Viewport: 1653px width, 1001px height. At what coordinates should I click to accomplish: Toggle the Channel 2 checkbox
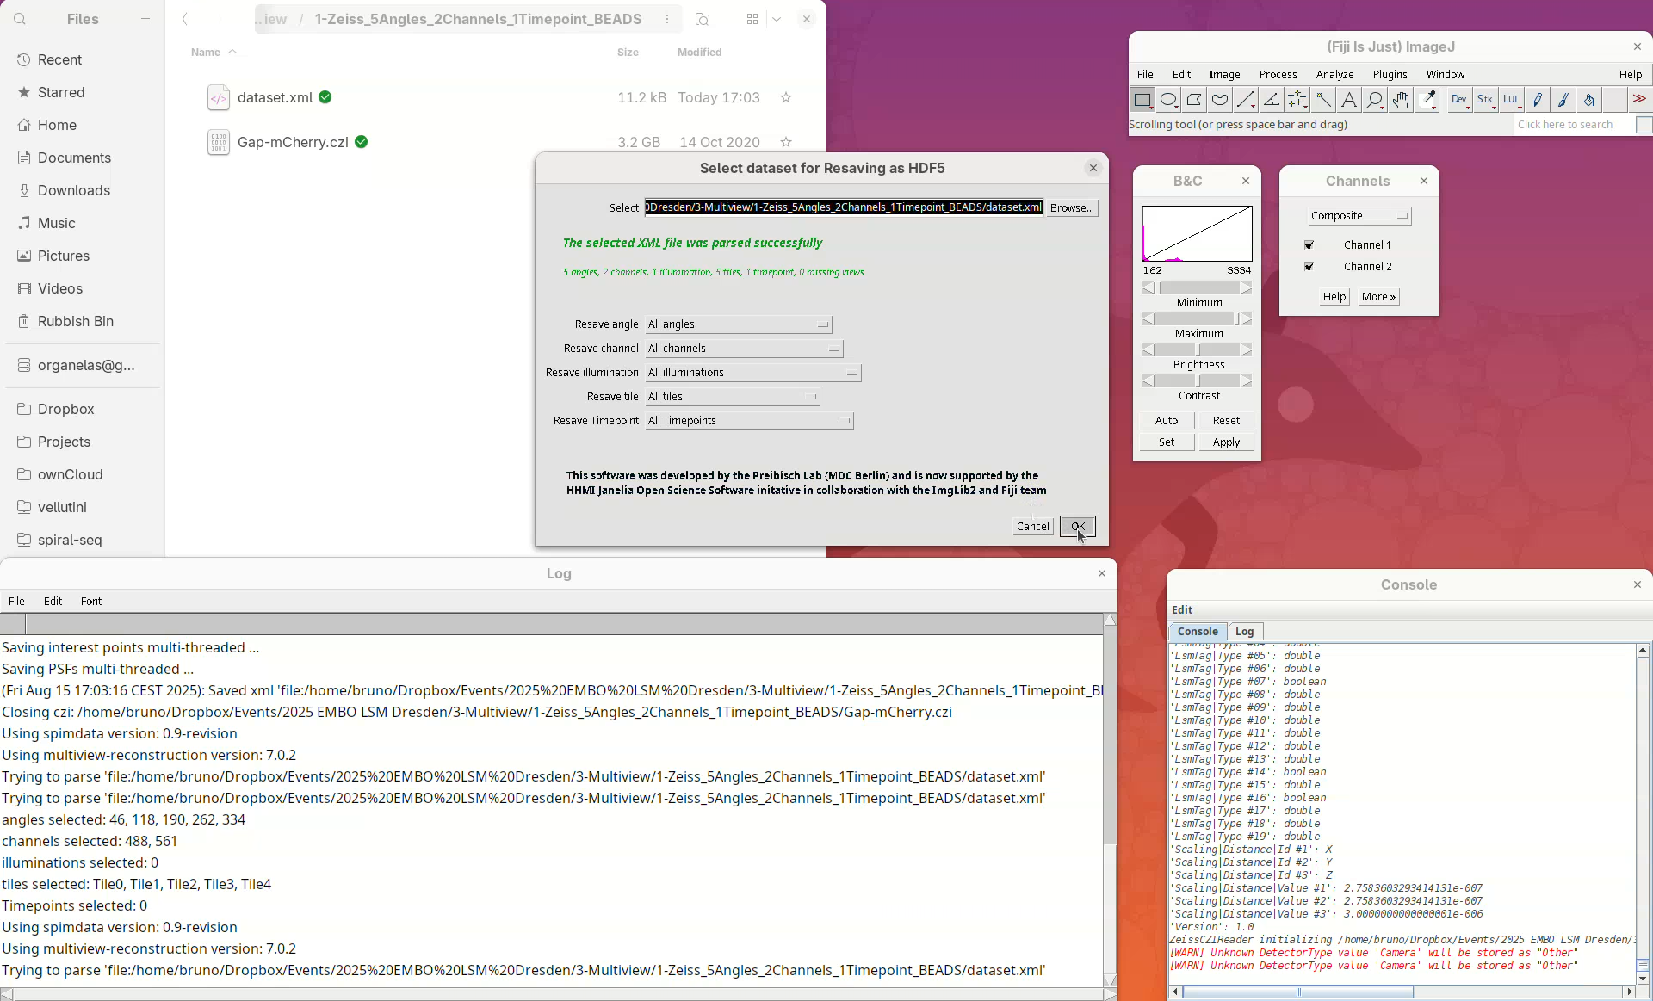click(1309, 267)
